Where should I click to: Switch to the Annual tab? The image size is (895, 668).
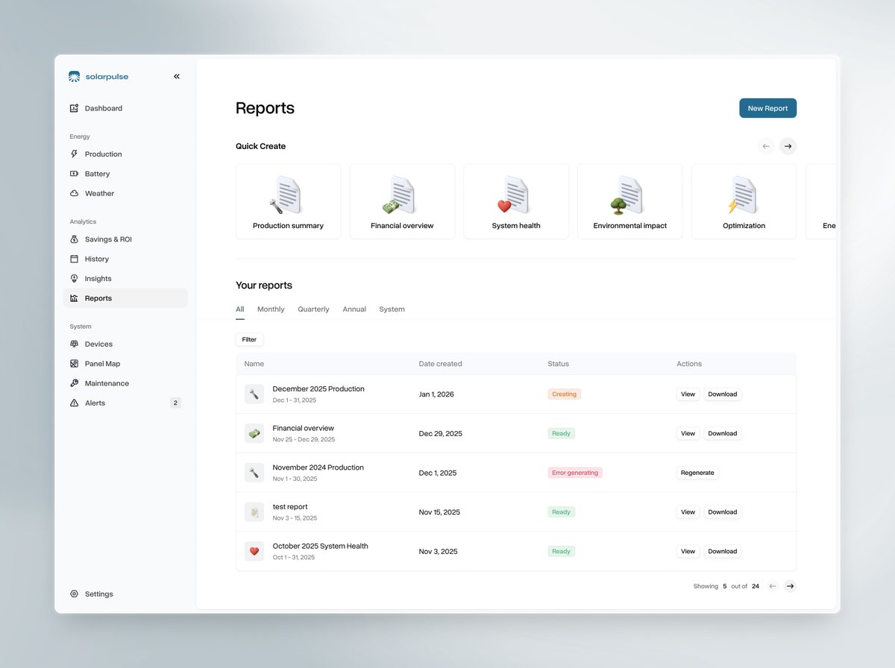[354, 309]
